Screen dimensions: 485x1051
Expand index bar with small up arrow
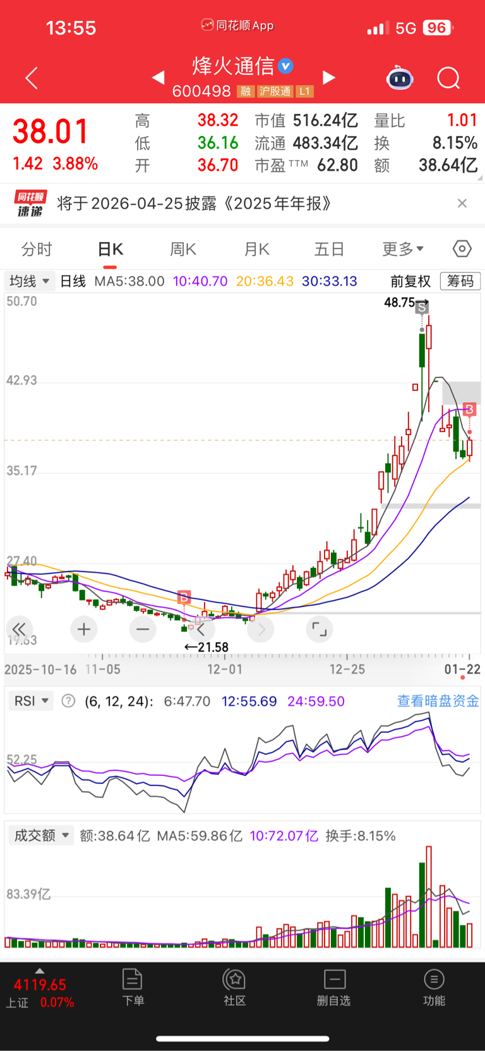pyautogui.click(x=40, y=971)
